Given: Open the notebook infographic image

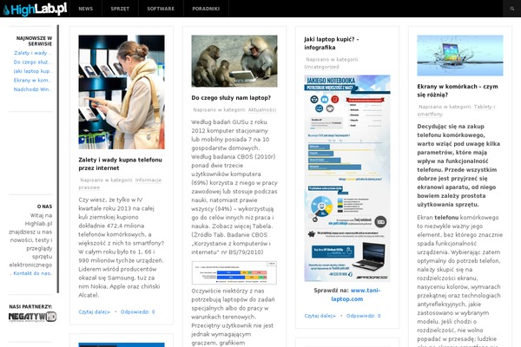Looking at the screenshot, I should click(x=347, y=179).
